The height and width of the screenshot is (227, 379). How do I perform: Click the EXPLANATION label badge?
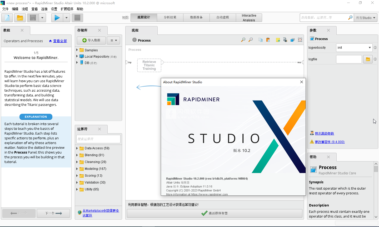pyautogui.click(x=36, y=117)
